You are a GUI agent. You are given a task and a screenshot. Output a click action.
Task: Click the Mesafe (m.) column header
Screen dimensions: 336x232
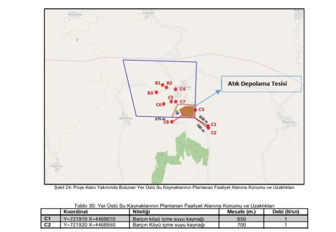click(241, 212)
